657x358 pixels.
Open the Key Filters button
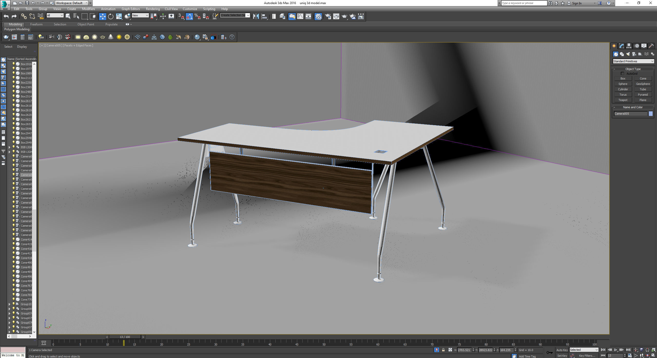tap(587, 356)
